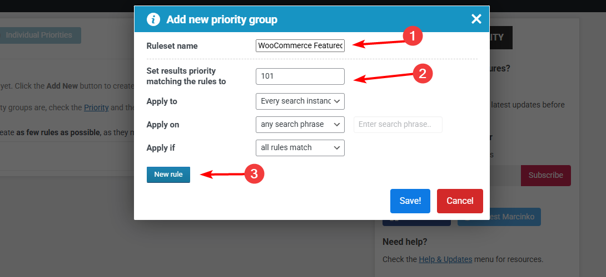This screenshot has height=277, width=606.
Task: Click the info icon in dialog header
Action: (x=153, y=19)
